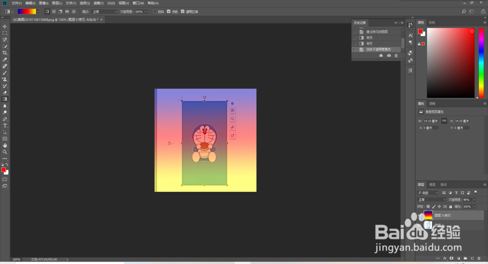The height and width of the screenshot is (264, 488).
Task: Toggle lock all padlock icon
Action: pyautogui.click(x=450, y=207)
